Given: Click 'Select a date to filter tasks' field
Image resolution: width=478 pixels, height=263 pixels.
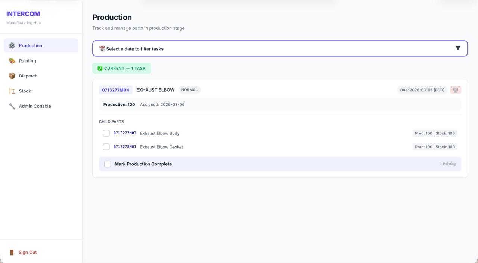Looking at the screenshot, I should click(280, 48).
